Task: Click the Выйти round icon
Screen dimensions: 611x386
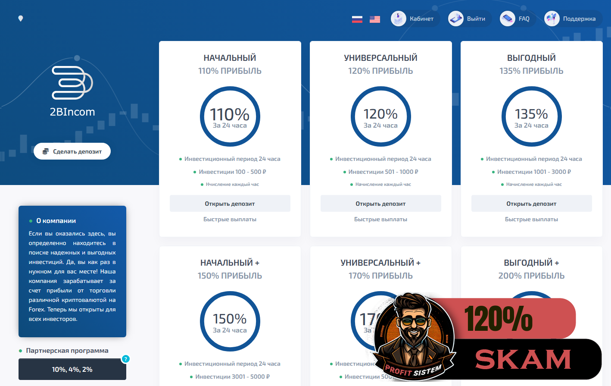Action: [456, 19]
